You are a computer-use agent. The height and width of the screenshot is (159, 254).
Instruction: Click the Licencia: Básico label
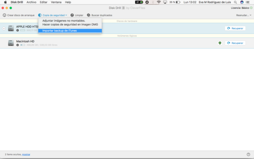[x=240, y=8]
